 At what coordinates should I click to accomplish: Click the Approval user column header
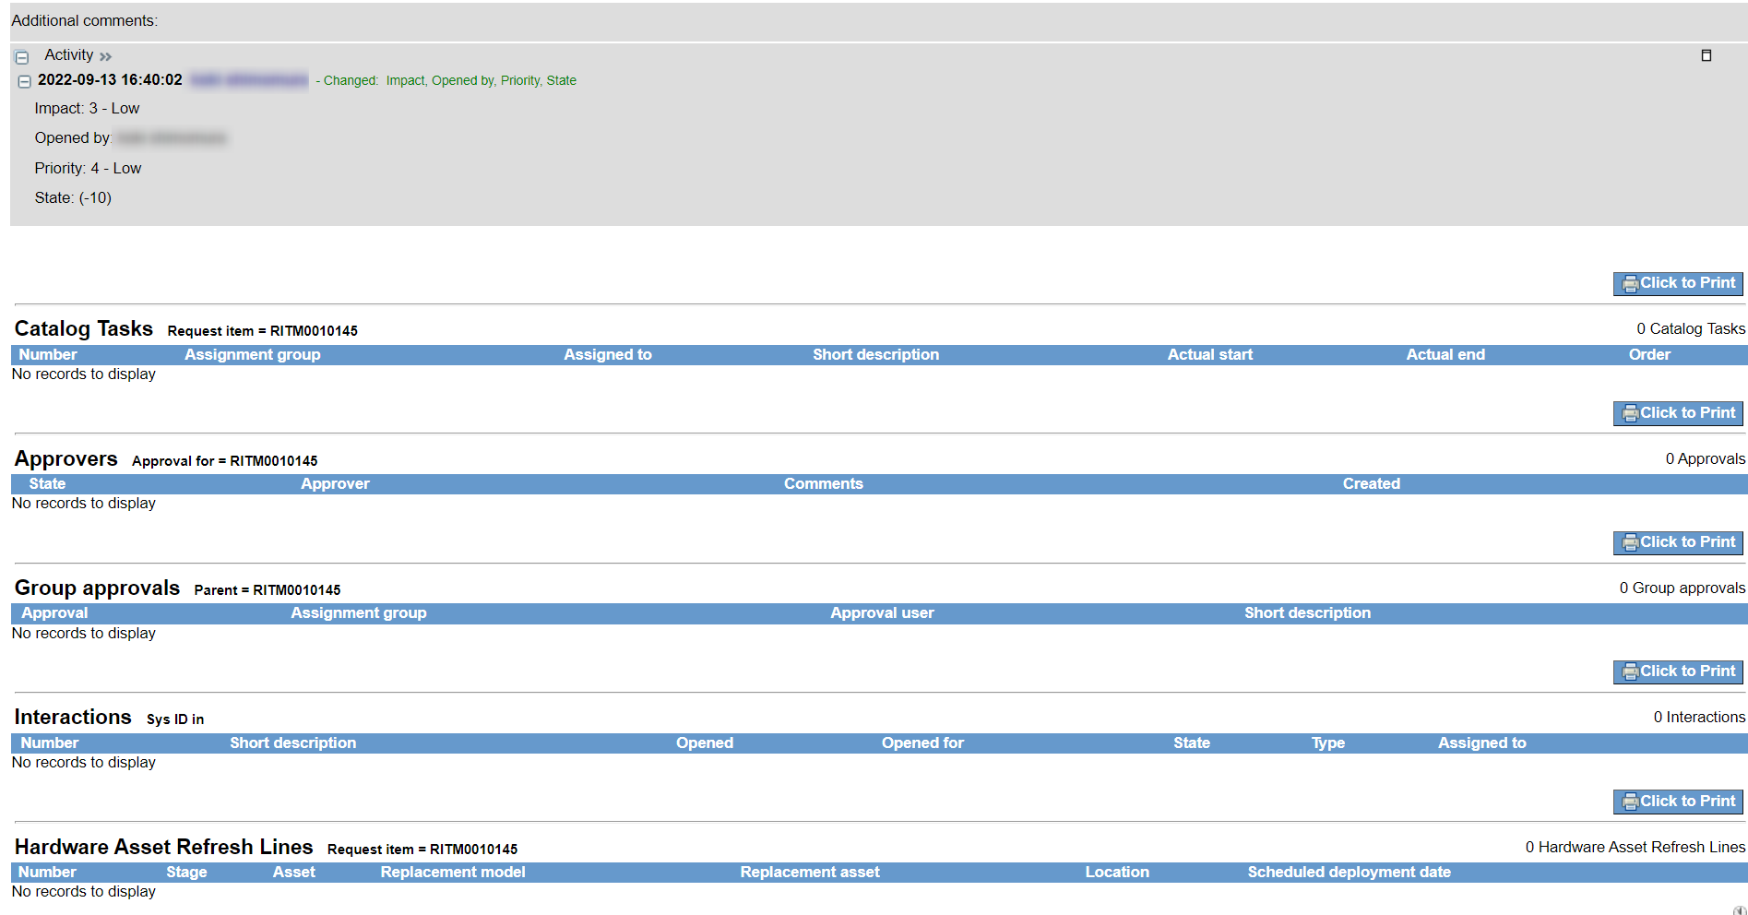[882, 612]
